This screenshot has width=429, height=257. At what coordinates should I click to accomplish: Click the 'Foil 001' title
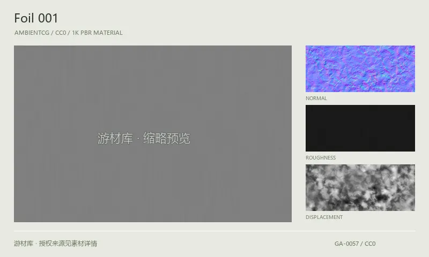tap(36, 18)
